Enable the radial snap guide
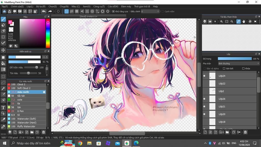Viewport: 261px width, 147px height. [x=87, y=11]
